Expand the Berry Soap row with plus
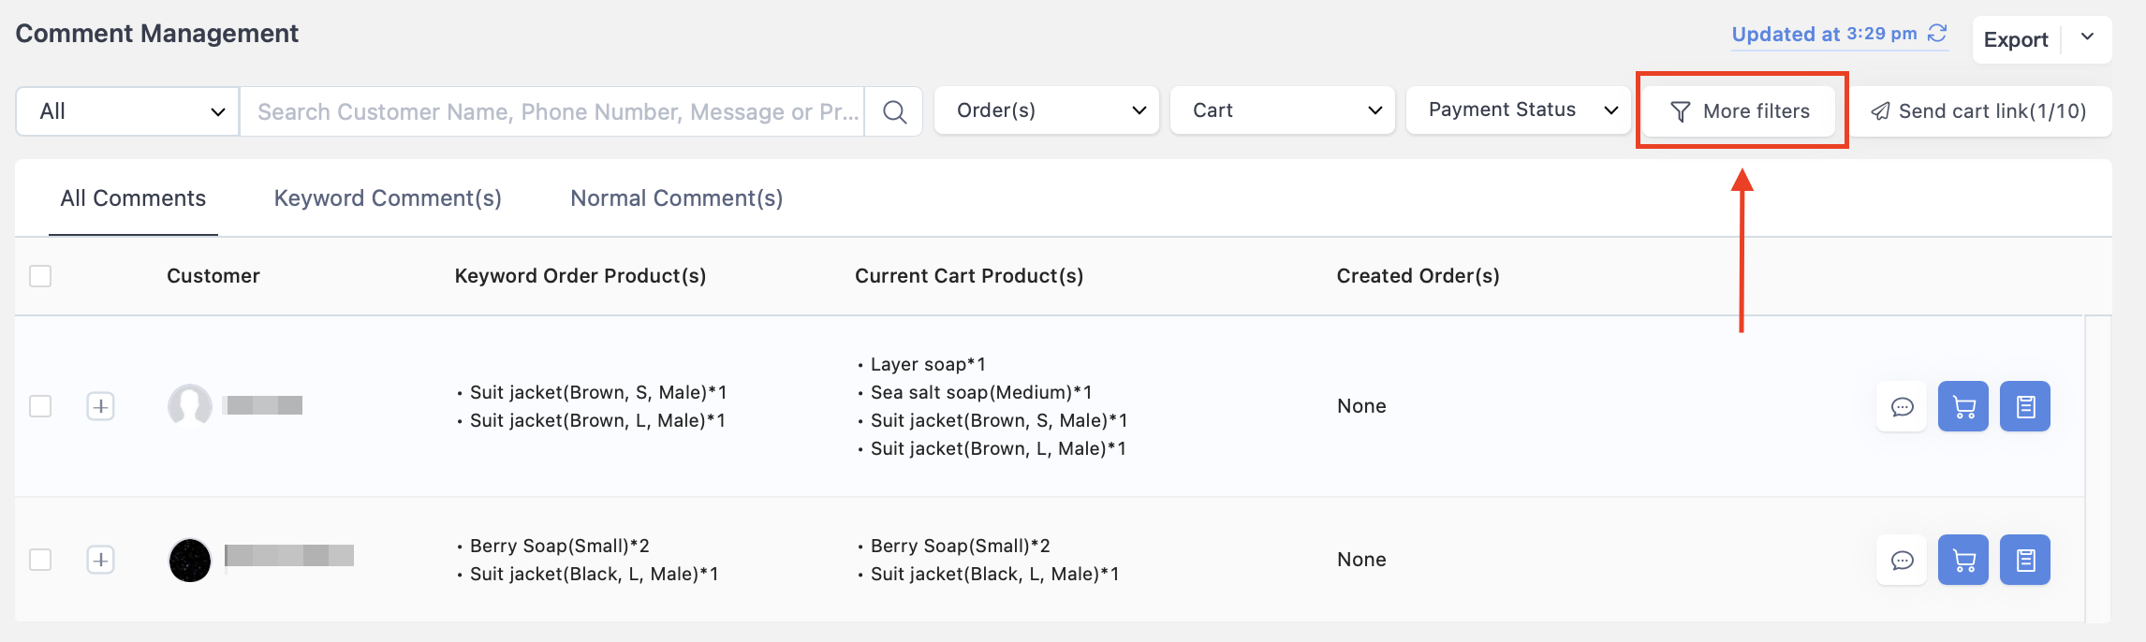 100,560
